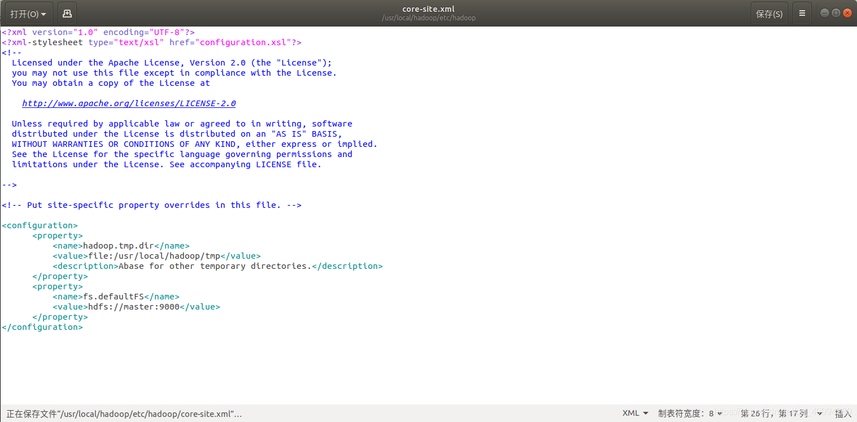
Task: Click the 保存(S) save button
Action: pyautogui.click(x=769, y=12)
